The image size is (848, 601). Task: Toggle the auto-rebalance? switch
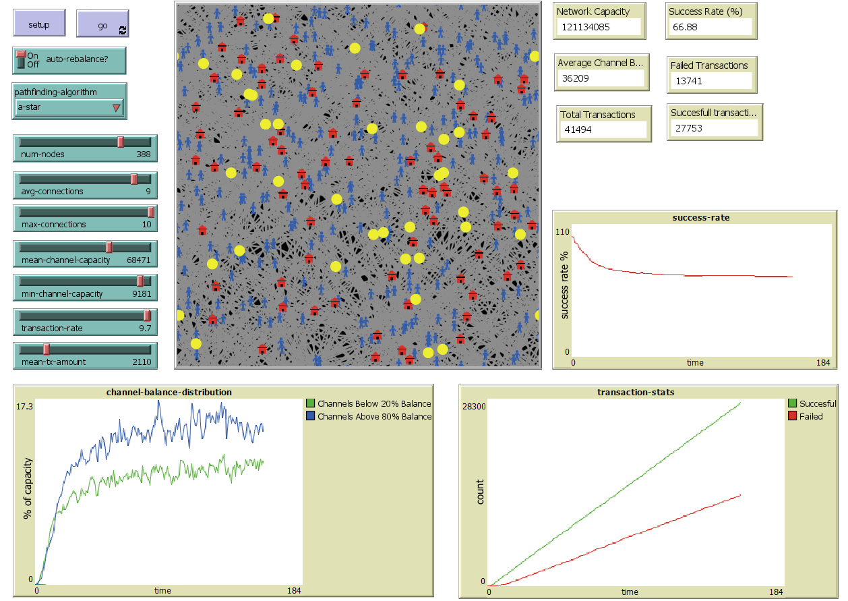point(20,59)
